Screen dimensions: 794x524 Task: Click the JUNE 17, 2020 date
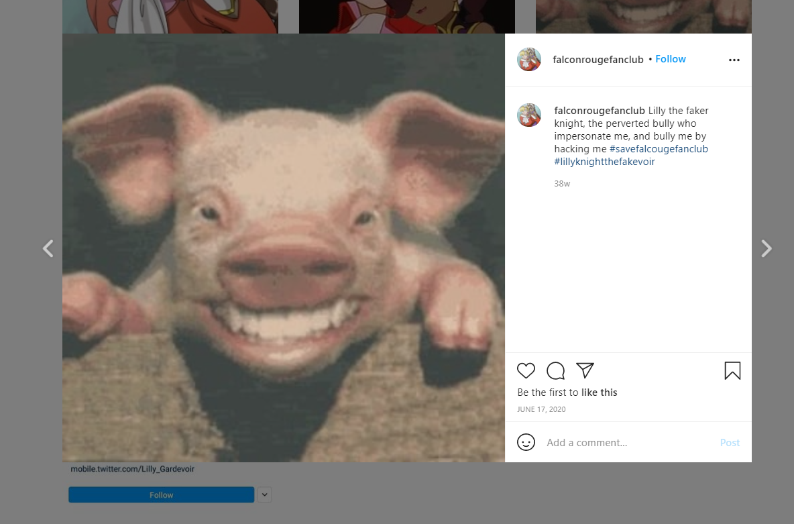click(x=541, y=409)
